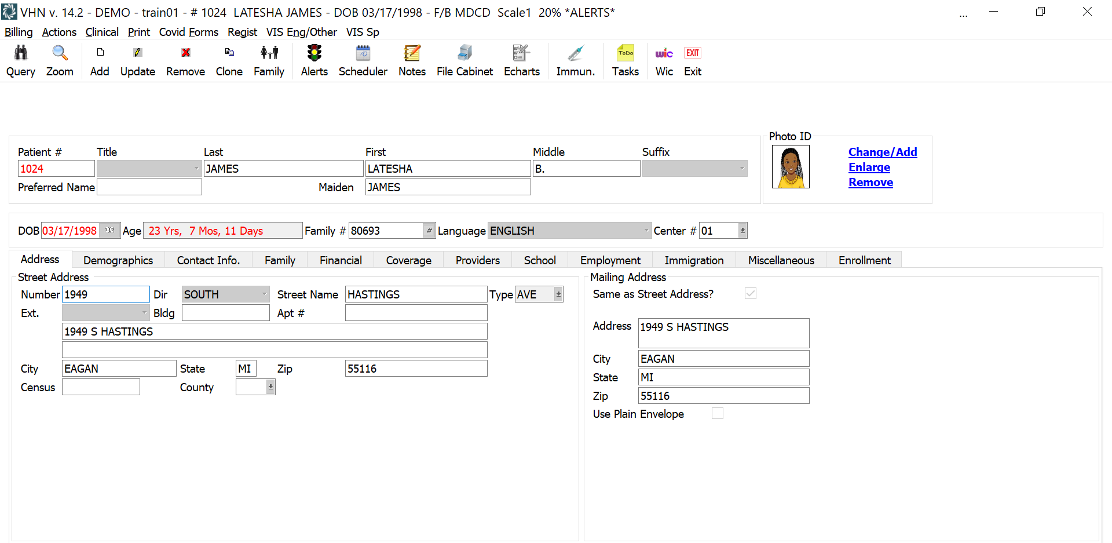Open the Query patient search tool
The height and width of the screenshot is (543, 1112).
click(20, 61)
